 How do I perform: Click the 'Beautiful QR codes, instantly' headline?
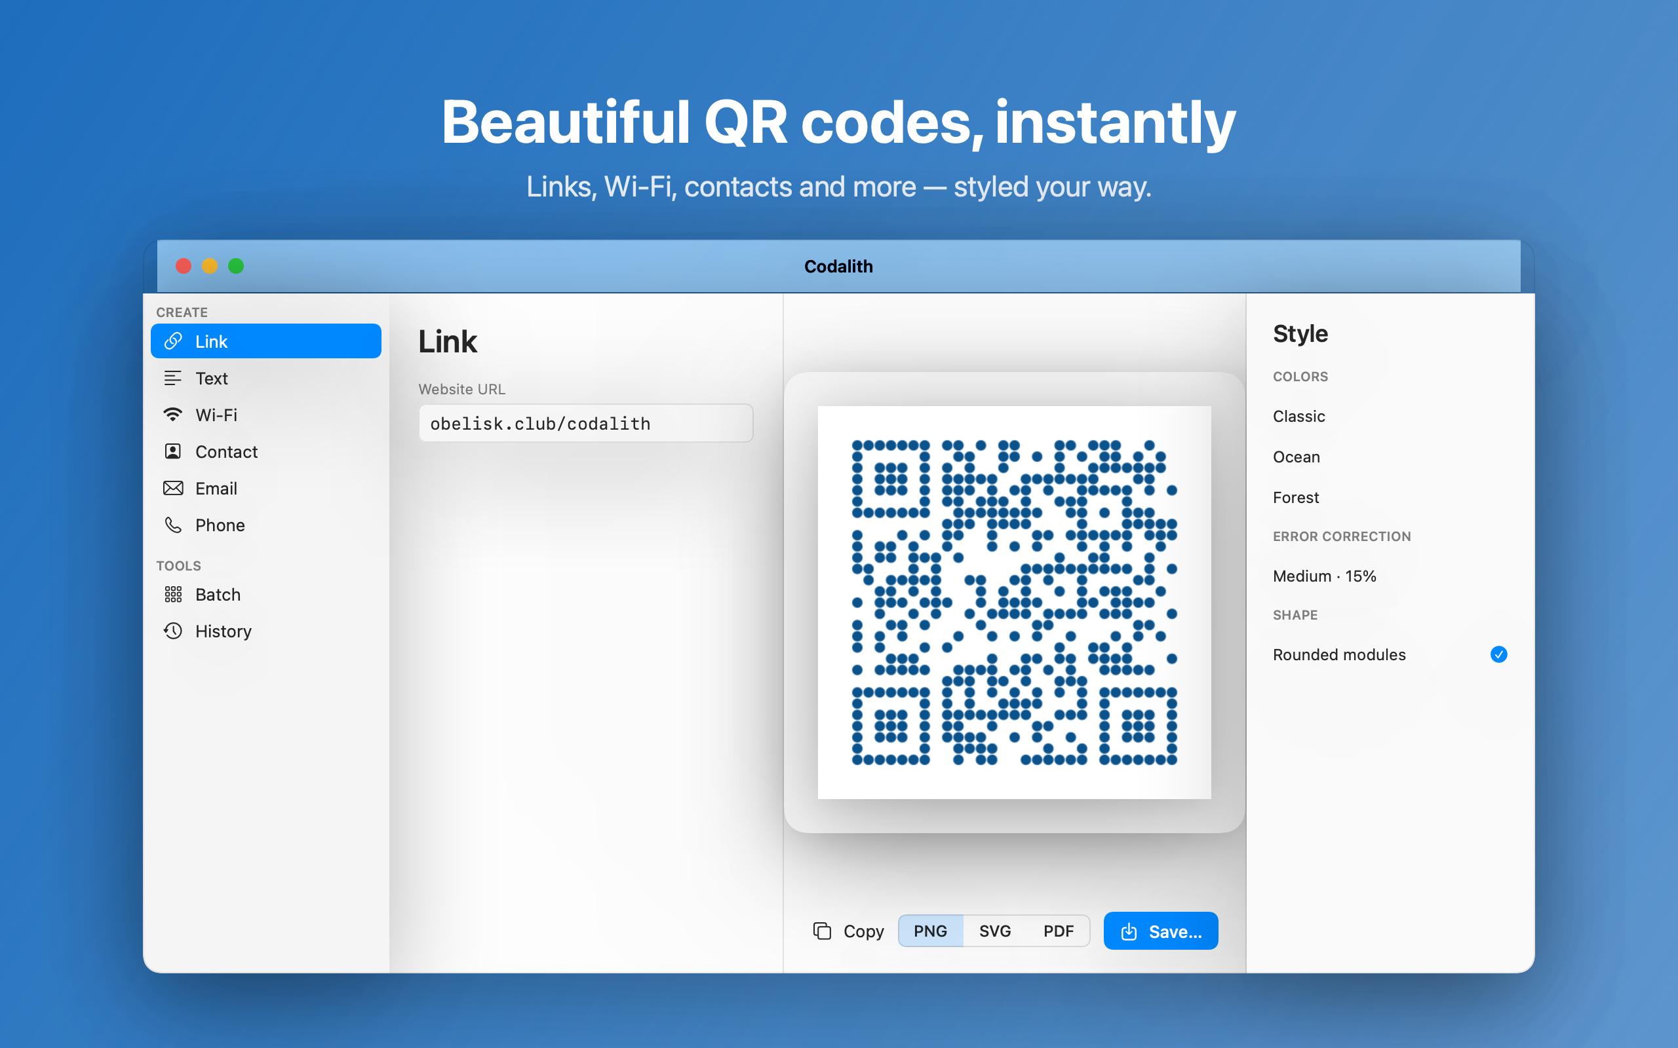(839, 122)
